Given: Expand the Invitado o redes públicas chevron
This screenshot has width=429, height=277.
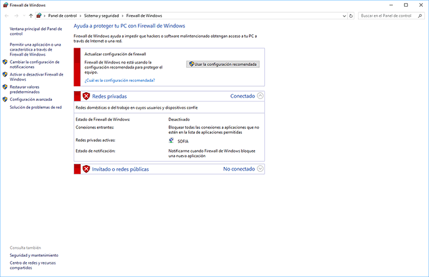Looking at the screenshot, I should (x=260, y=169).
